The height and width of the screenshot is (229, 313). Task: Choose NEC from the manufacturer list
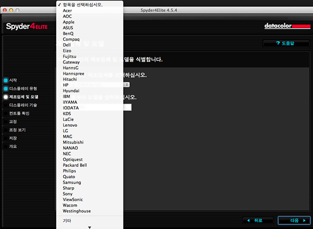point(67,153)
